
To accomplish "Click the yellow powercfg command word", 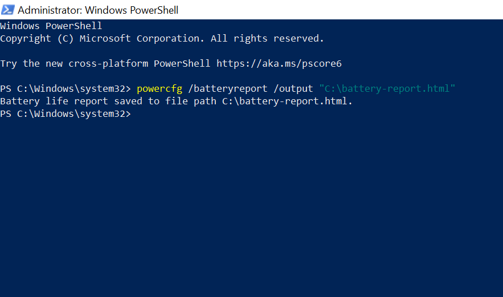I will [x=160, y=88].
